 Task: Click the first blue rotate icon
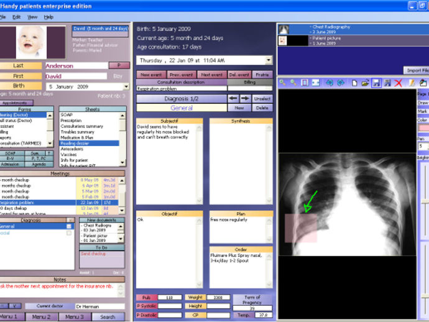(x=330, y=83)
